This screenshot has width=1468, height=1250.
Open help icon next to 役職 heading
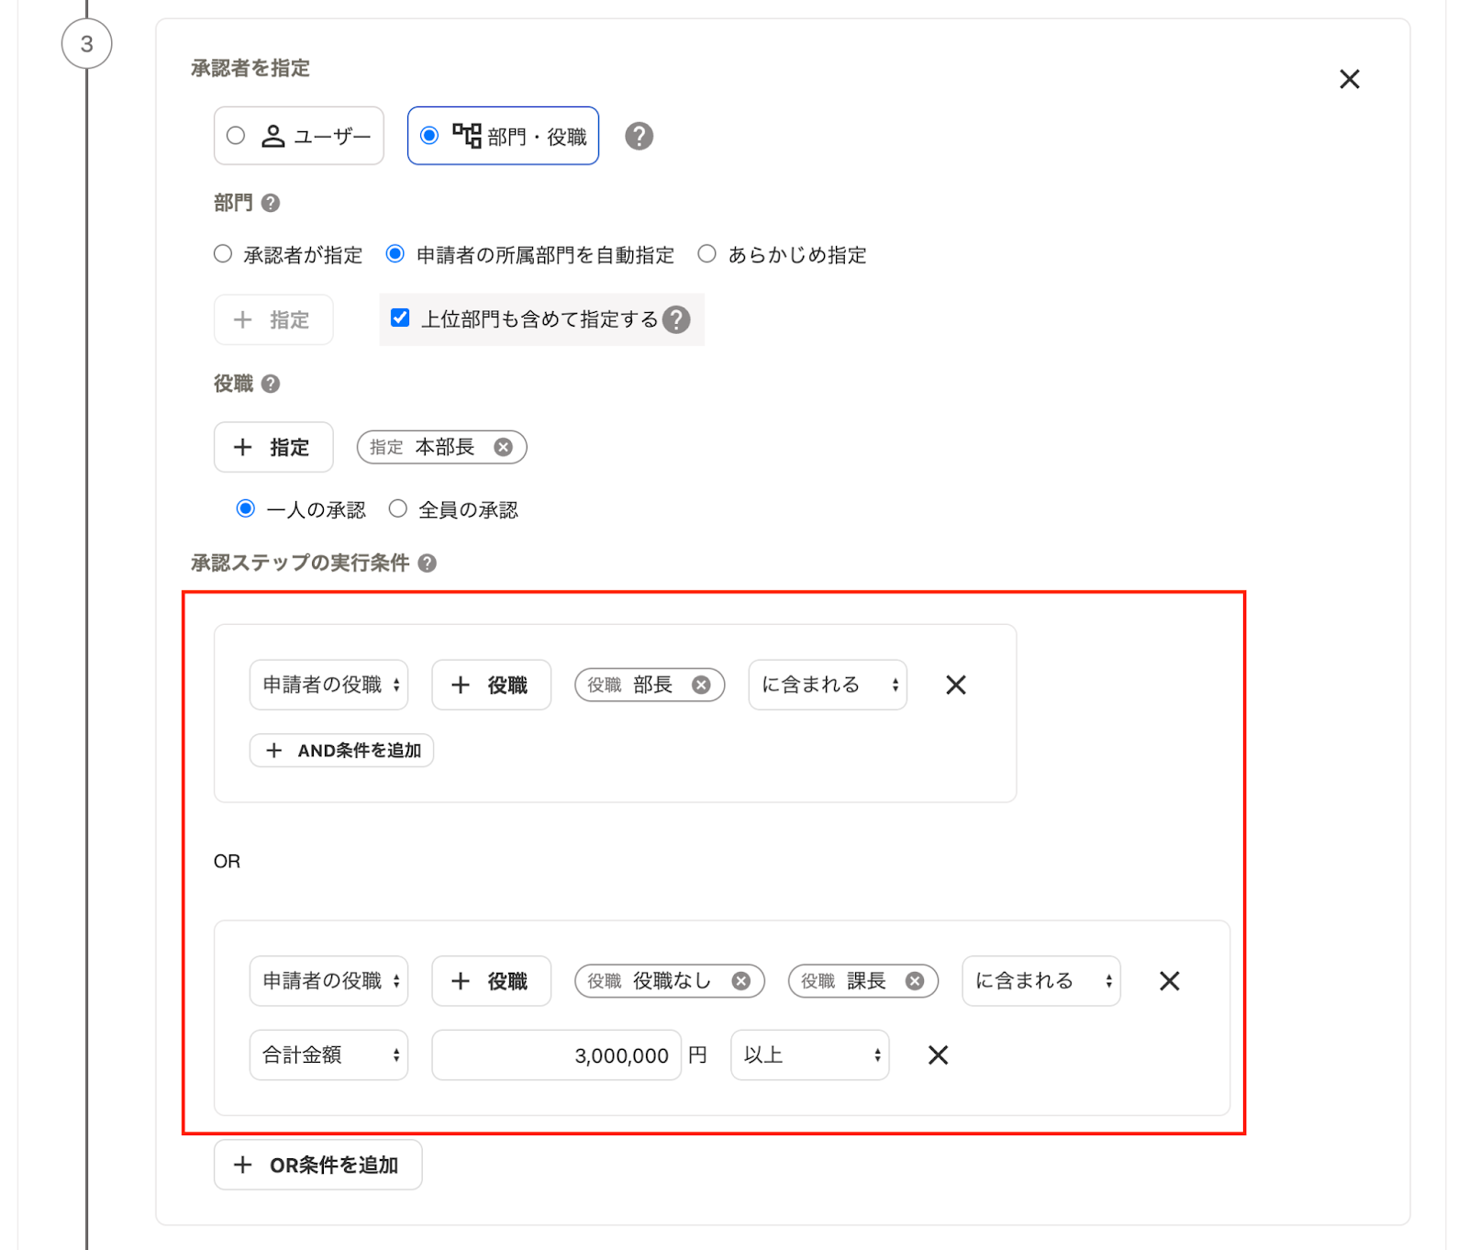click(x=271, y=384)
